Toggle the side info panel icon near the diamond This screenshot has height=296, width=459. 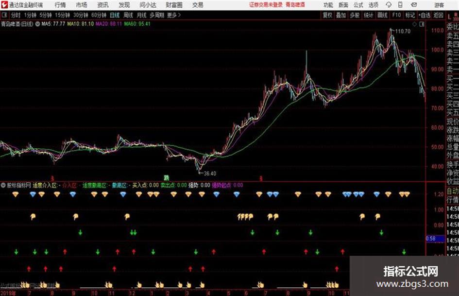coord(422,24)
